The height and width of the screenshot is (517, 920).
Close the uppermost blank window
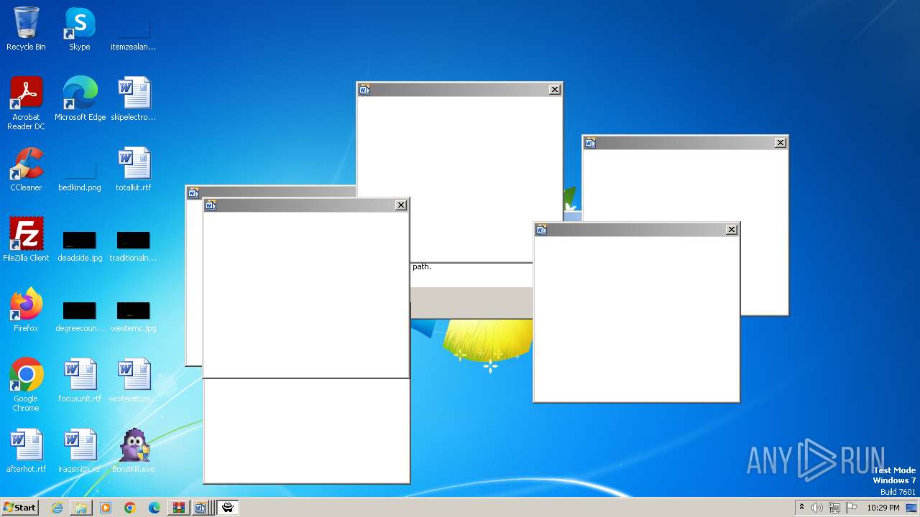pos(555,90)
